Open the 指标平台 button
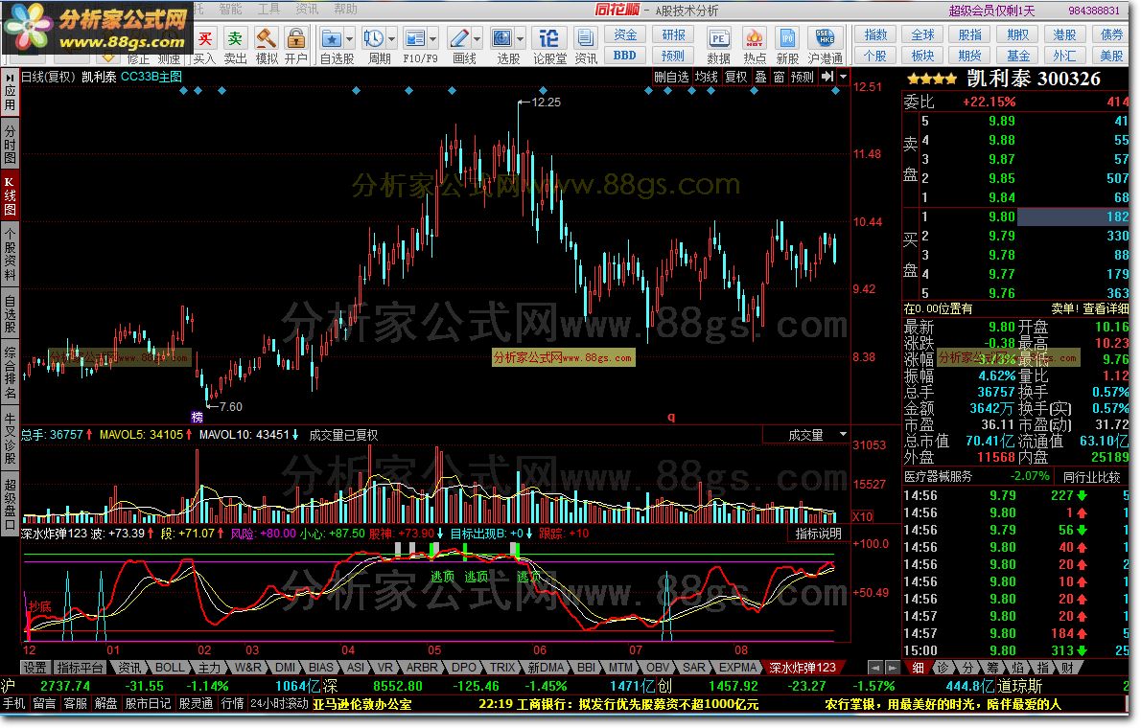This screenshot has height=728, width=1141. click(x=80, y=667)
